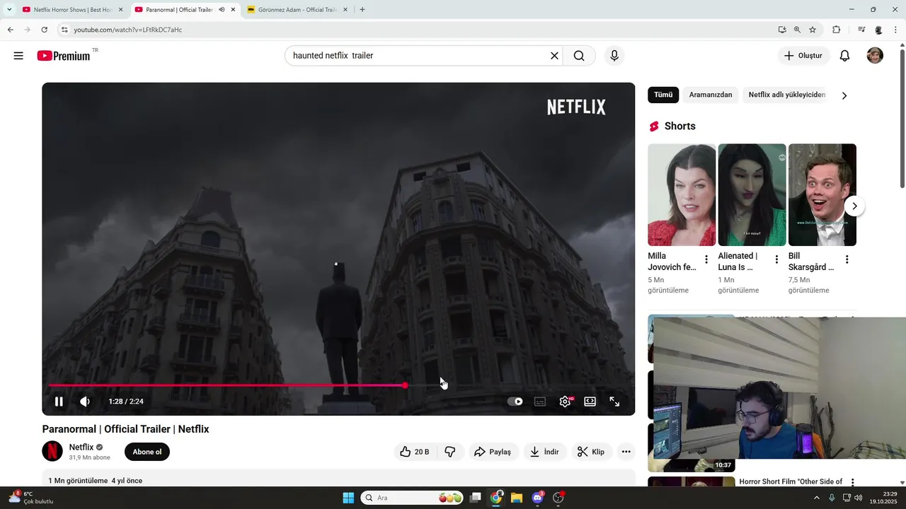Open the Netflix channel avatar
Image resolution: width=906 pixels, height=509 pixels.
(x=52, y=451)
